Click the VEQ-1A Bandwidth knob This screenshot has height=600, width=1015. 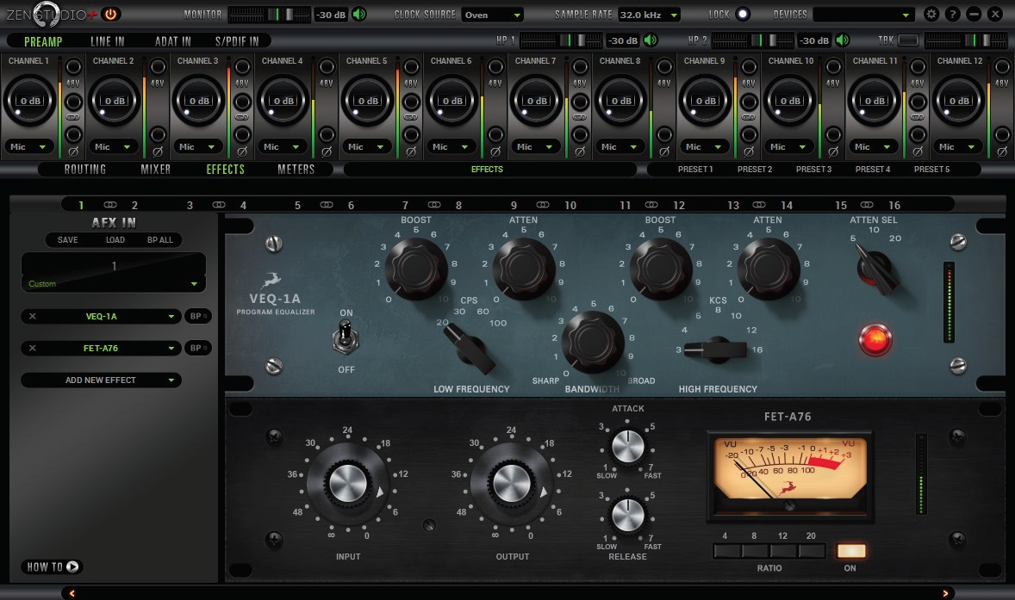coord(592,342)
